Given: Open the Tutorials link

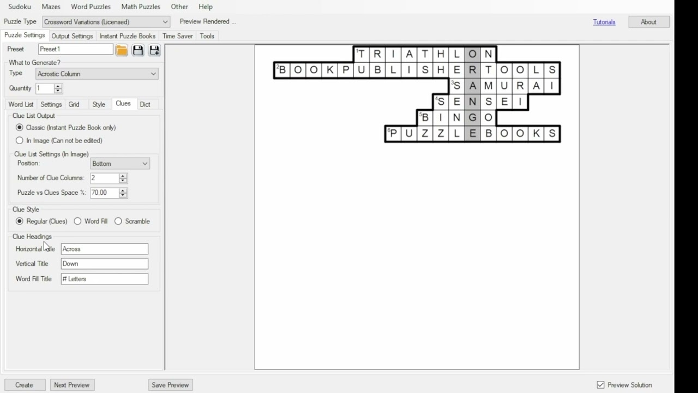Looking at the screenshot, I should tap(604, 22).
